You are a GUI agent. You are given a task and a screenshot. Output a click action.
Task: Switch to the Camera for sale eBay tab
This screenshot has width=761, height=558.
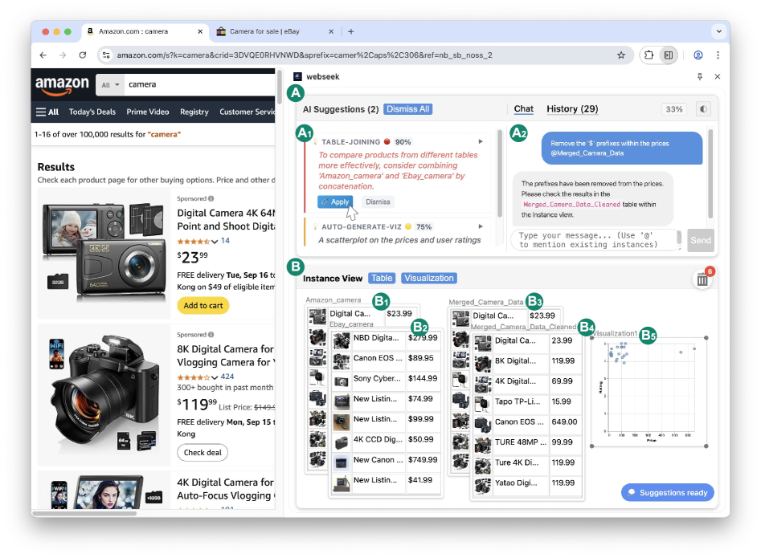[265, 31]
